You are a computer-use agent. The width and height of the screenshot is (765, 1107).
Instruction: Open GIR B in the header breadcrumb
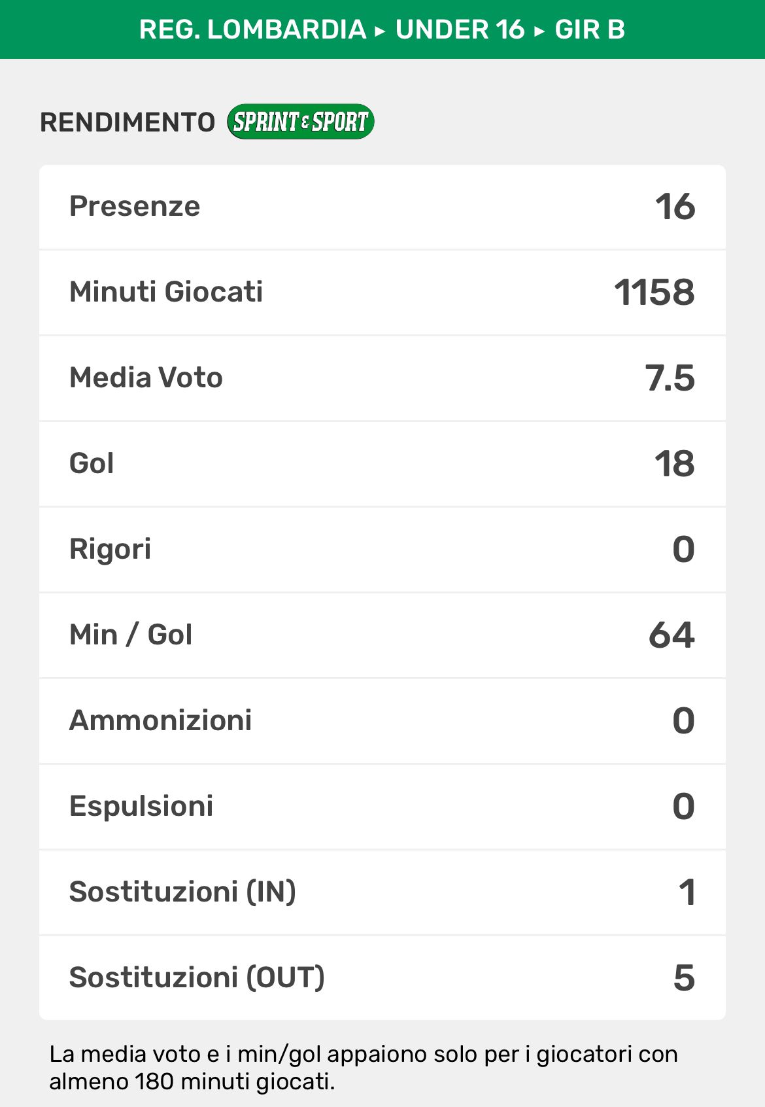(x=590, y=29)
